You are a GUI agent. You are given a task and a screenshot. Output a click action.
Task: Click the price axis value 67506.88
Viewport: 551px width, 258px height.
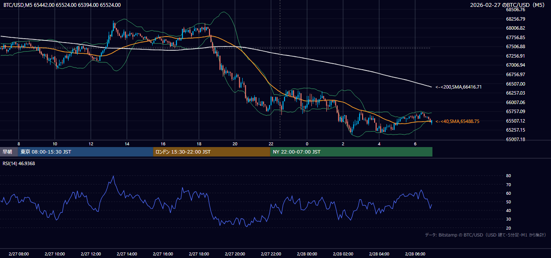(516, 46)
